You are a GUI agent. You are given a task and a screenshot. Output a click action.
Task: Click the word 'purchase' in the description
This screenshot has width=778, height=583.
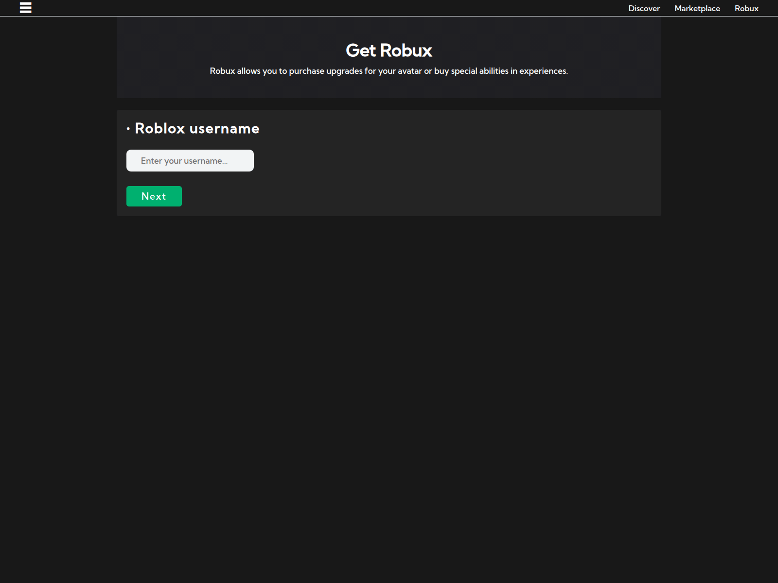[306, 71]
